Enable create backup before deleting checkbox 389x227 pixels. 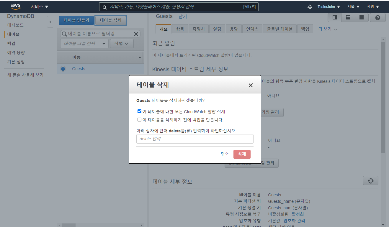[x=139, y=120]
